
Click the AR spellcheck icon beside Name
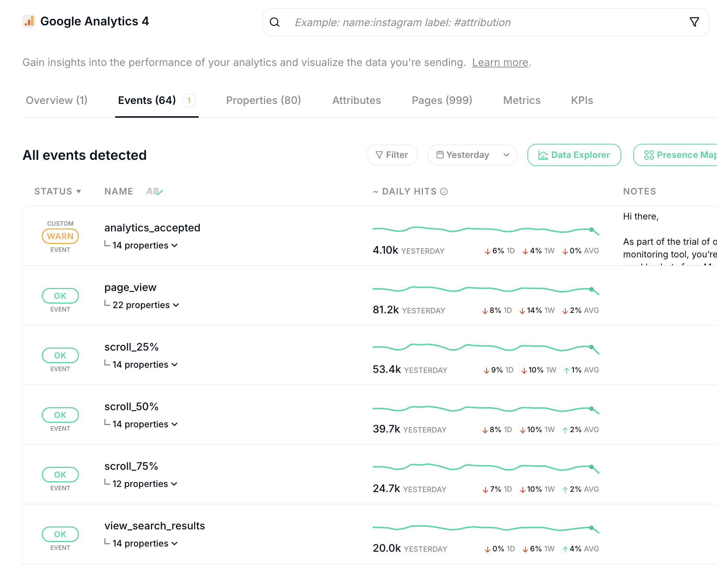pos(154,191)
